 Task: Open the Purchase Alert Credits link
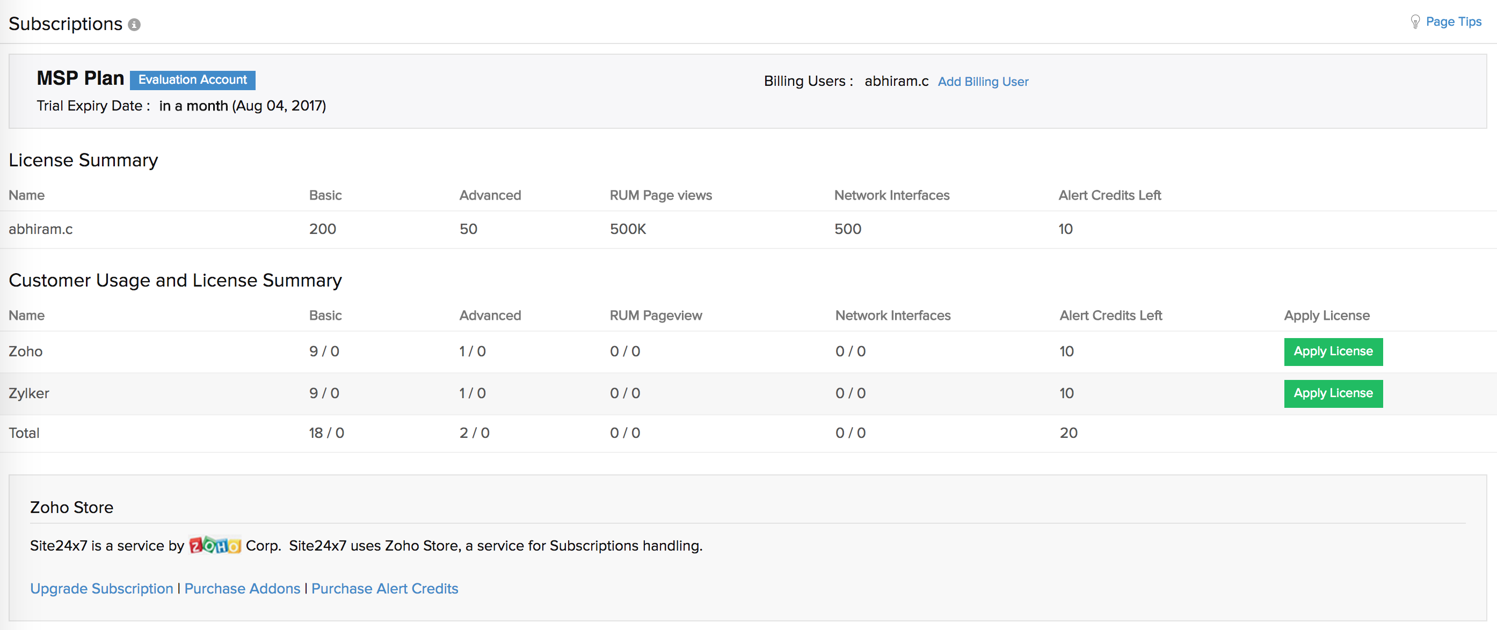384,588
